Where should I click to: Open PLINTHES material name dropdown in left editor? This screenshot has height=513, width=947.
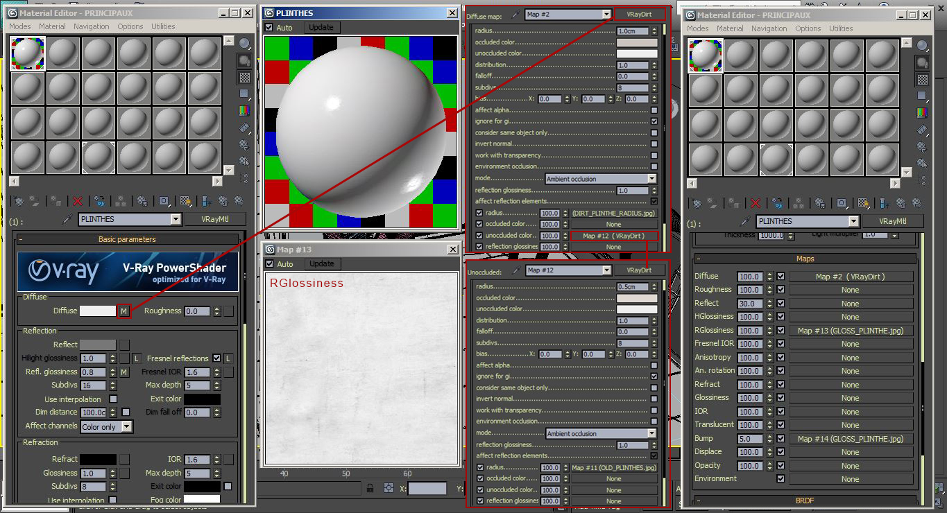(176, 219)
